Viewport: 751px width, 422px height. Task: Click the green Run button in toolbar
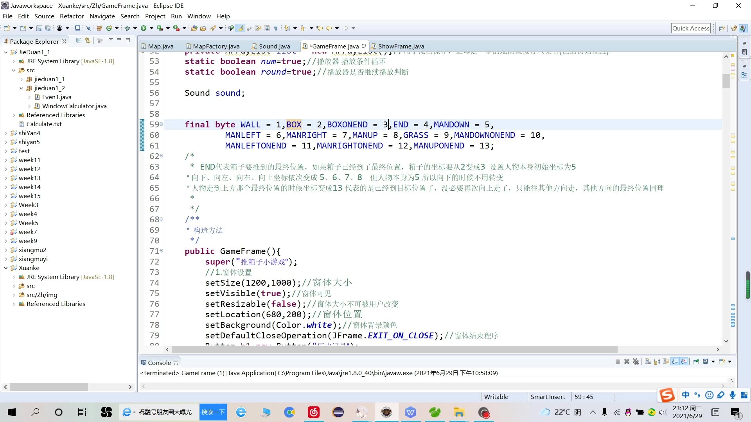144,28
